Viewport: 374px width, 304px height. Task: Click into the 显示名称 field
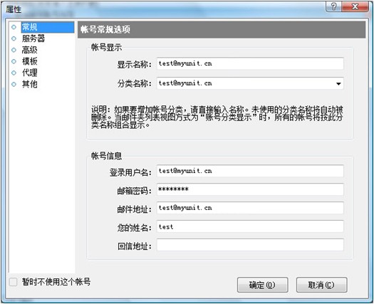tap(250, 63)
